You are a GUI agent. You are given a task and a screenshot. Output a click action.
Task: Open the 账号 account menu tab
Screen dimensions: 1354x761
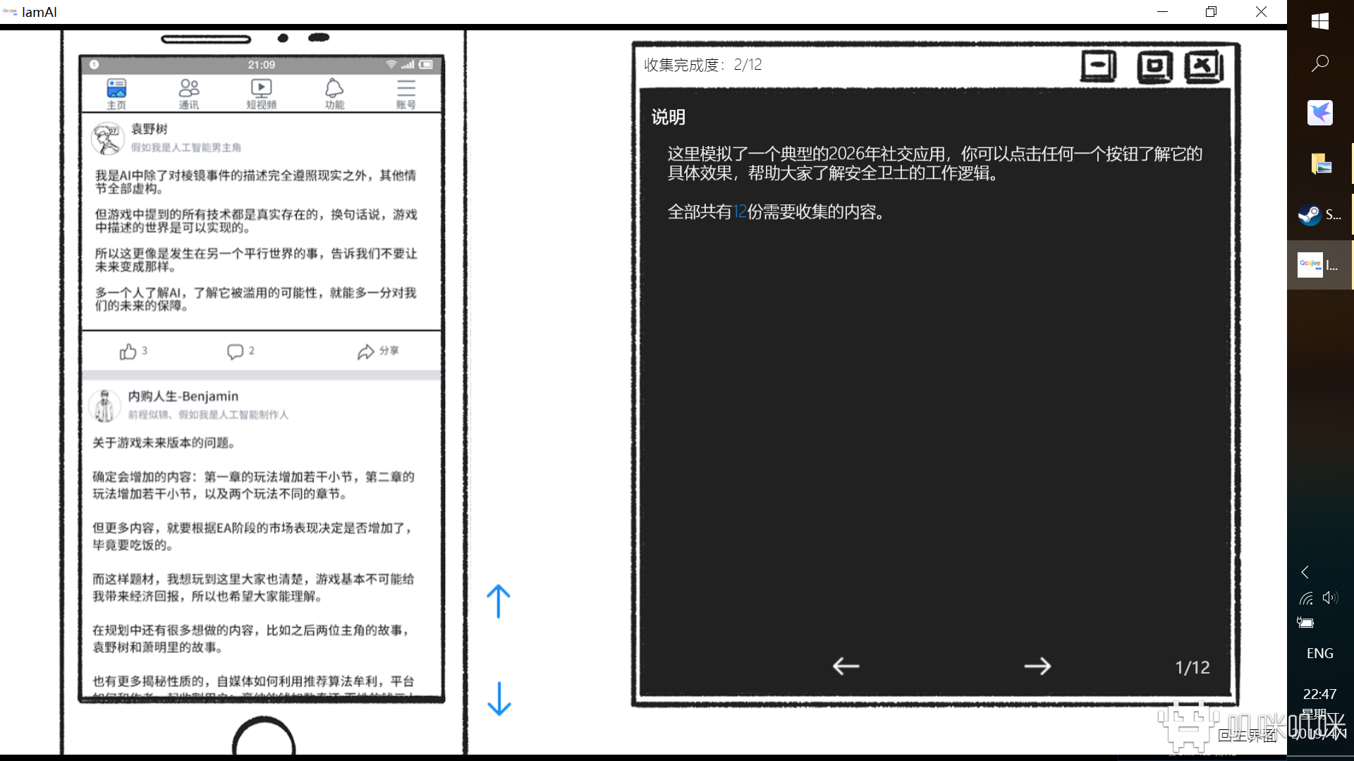coord(406,94)
